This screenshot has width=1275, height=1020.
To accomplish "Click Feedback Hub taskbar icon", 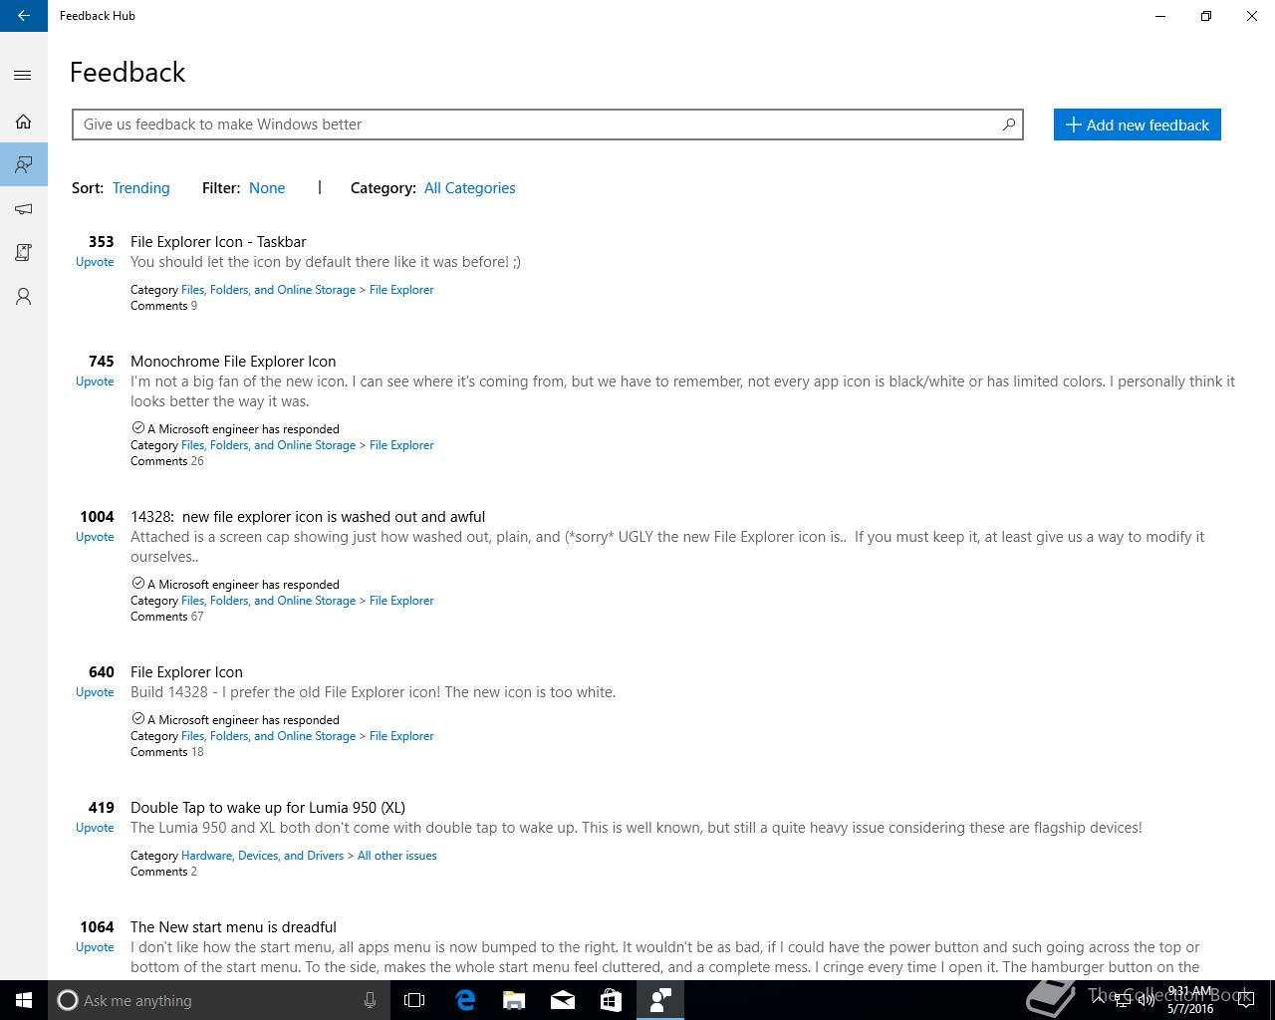I will click(x=660, y=1000).
